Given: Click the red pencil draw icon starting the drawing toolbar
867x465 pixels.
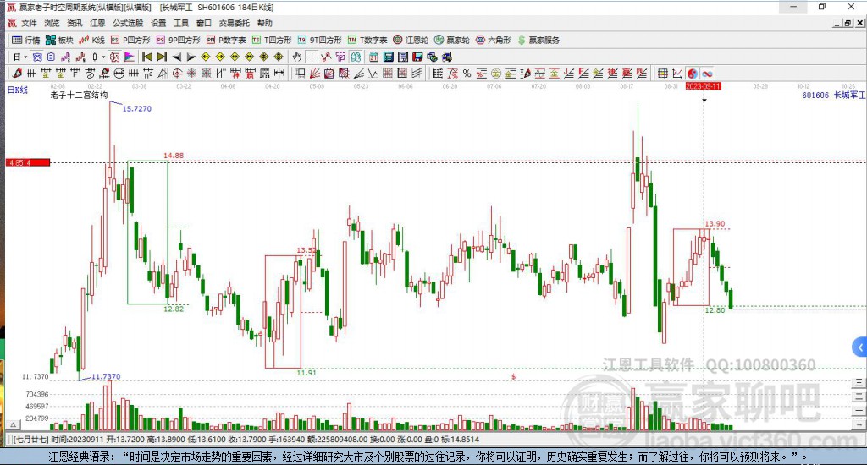Looking at the screenshot, I should [x=17, y=74].
